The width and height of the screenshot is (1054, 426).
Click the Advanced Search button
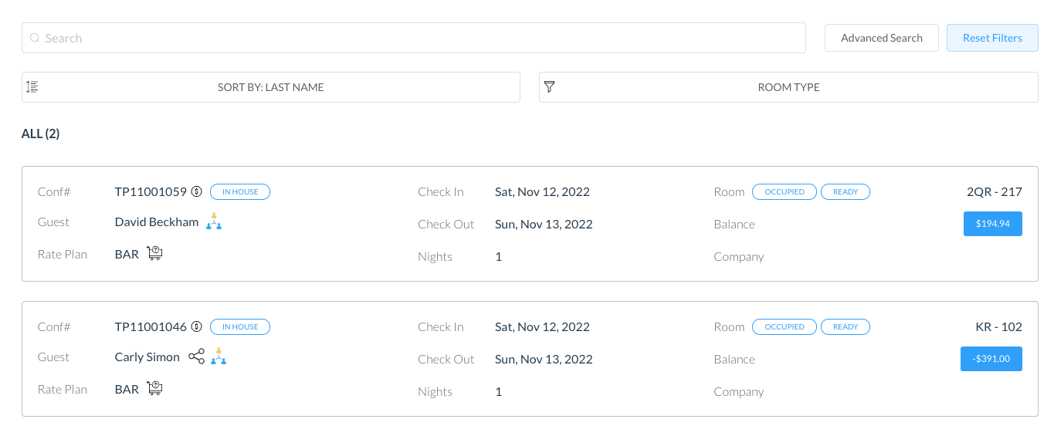point(881,38)
